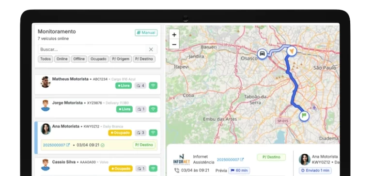Click Ana Motorista avatar in details panel
Viewport: 372px width, 176px height.
coord(305,160)
